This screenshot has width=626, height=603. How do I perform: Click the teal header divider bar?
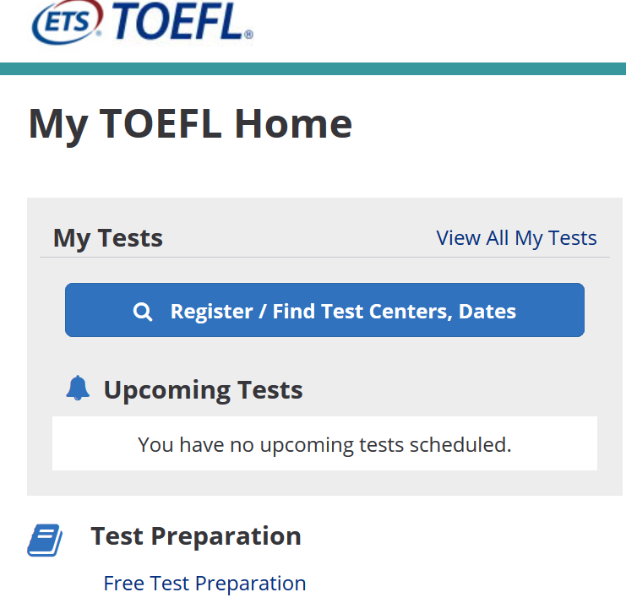pyautogui.click(x=313, y=68)
